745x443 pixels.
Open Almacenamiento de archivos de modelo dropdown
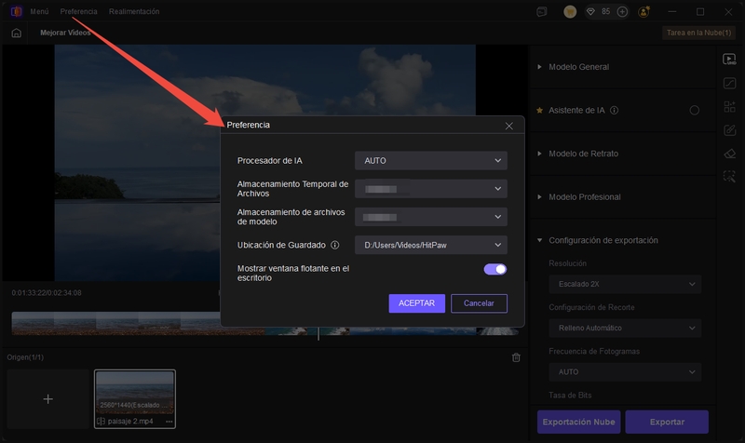point(431,217)
